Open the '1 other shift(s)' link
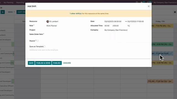The image size is (177, 99). pyautogui.click(x=76, y=13)
